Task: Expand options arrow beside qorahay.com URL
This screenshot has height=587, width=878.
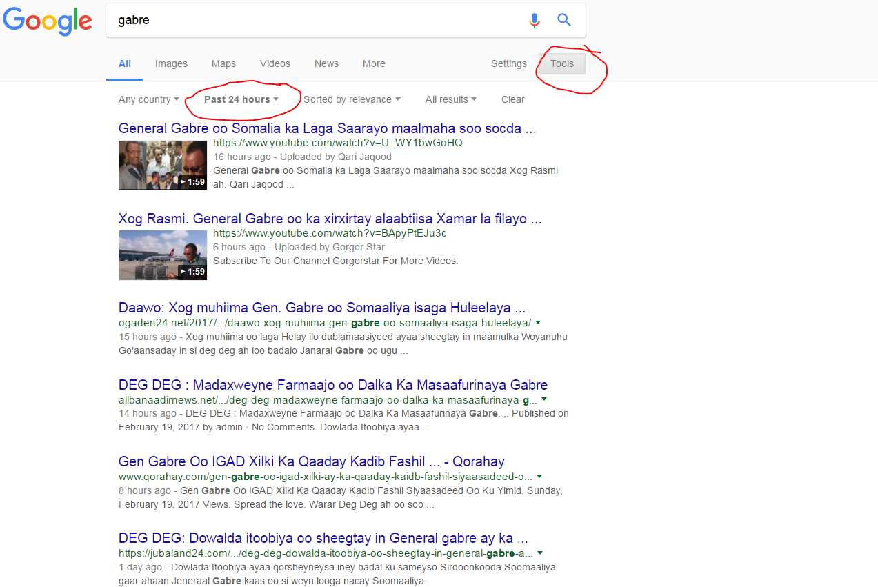Action: pos(539,476)
